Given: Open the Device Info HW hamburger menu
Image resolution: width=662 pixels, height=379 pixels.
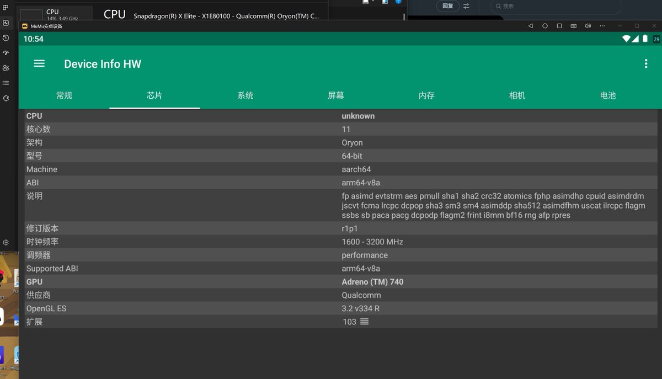Looking at the screenshot, I should 39,63.
